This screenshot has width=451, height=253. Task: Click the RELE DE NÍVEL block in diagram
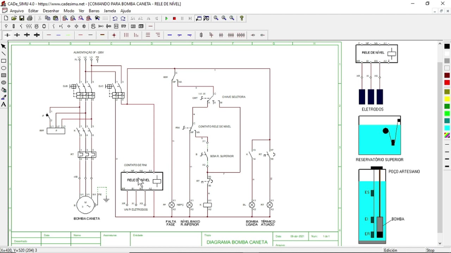[142, 181]
